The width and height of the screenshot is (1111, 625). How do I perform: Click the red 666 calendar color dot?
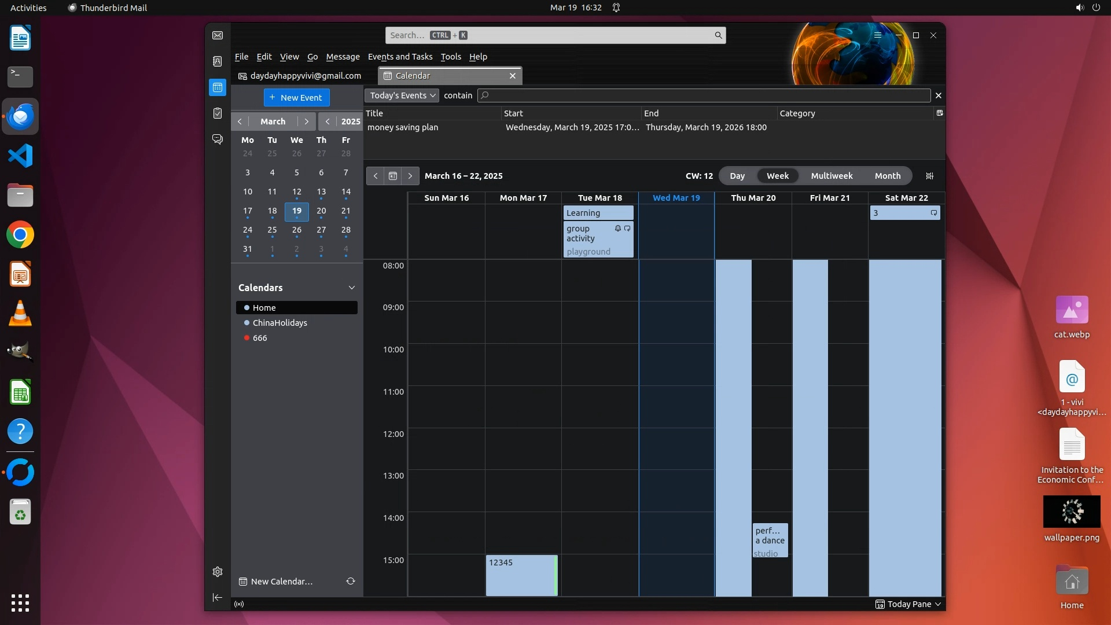pos(247,338)
